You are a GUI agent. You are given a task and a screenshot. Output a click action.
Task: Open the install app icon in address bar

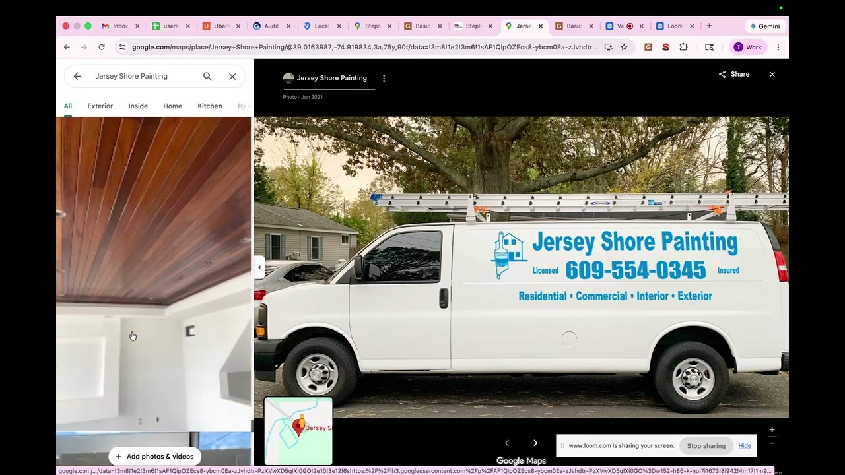tap(608, 47)
